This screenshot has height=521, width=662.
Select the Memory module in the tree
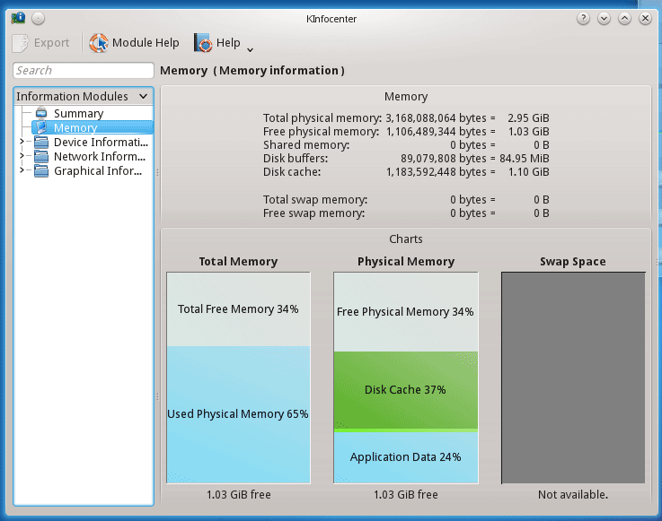pyautogui.click(x=92, y=127)
